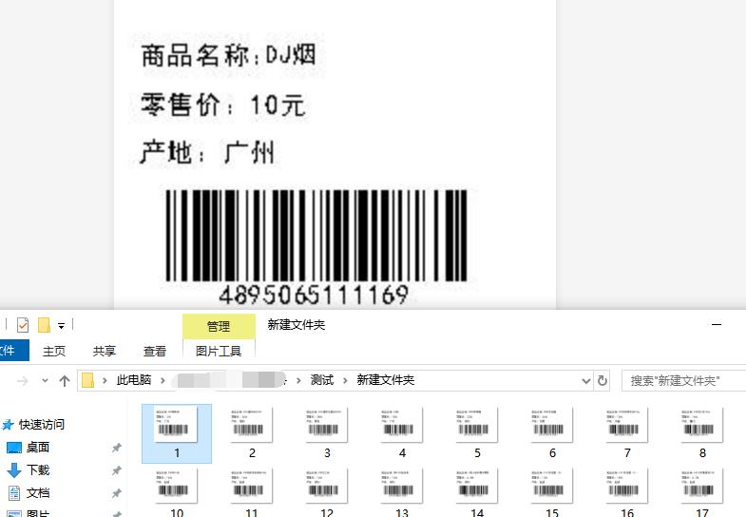746x517 pixels.
Task: Open 下载 in navigation pane
Action: point(38,469)
